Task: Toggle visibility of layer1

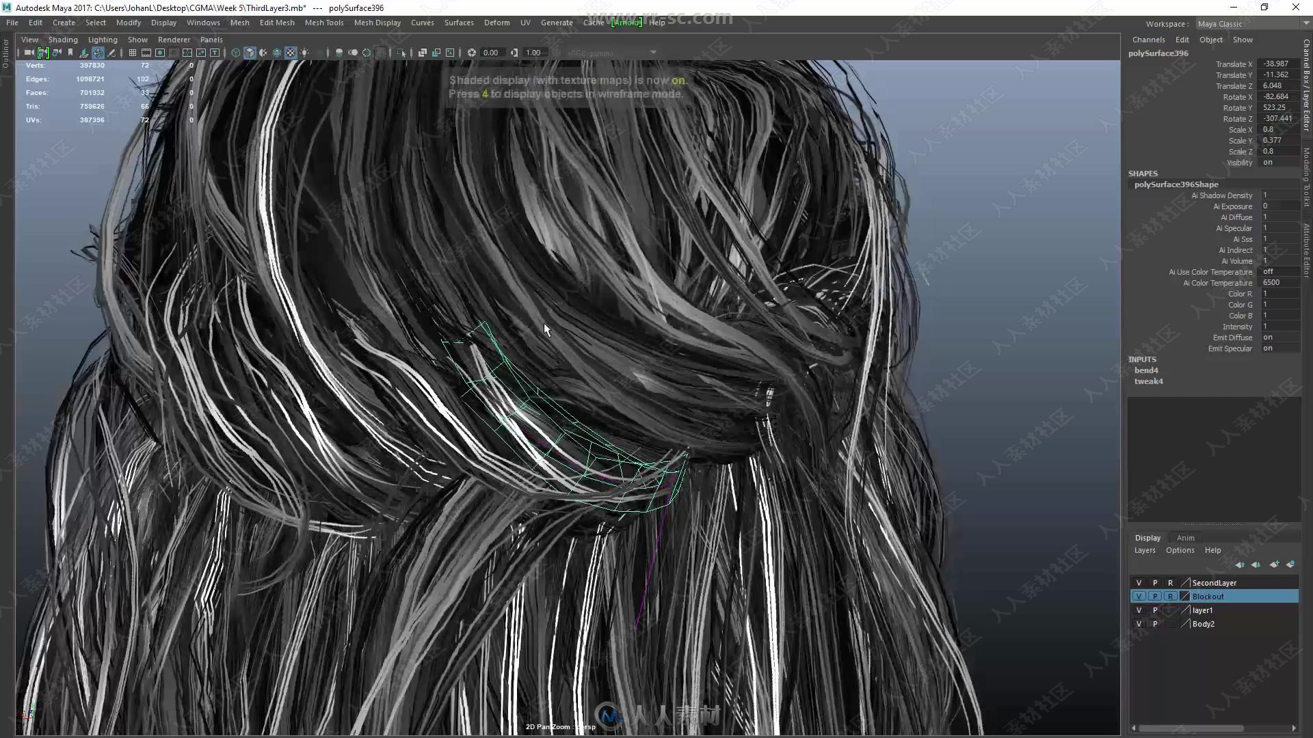Action: (x=1139, y=610)
